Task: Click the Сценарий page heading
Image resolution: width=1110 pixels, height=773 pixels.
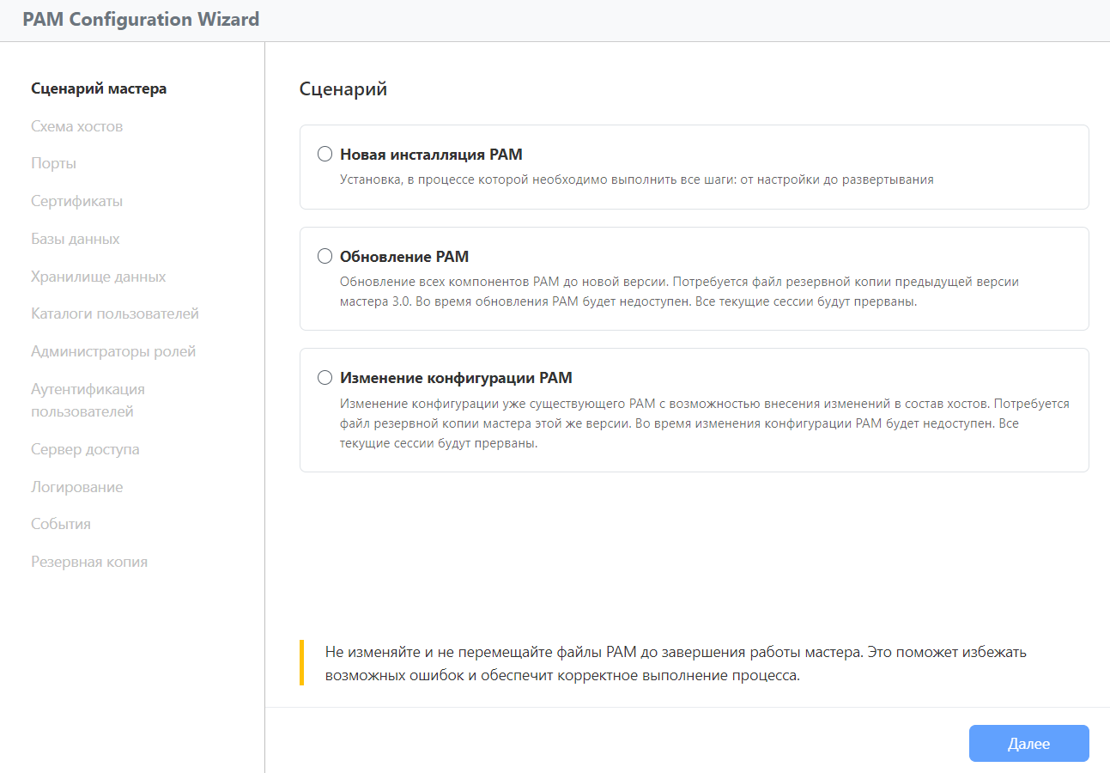Action: 343,88
